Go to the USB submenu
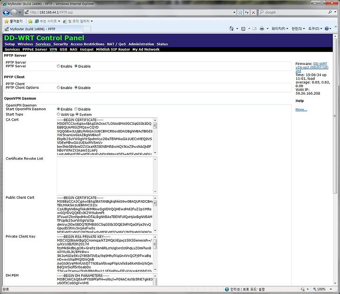 pyautogui.click(x=63, y=49)
